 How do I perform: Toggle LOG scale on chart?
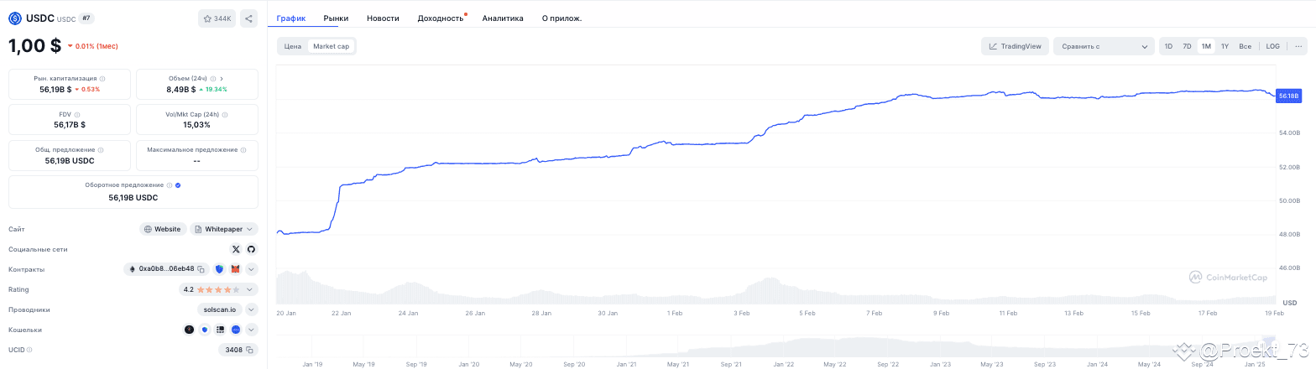(1272, 46)
